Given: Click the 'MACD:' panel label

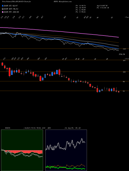Looking at the screenshot, I should coord(8,128).
